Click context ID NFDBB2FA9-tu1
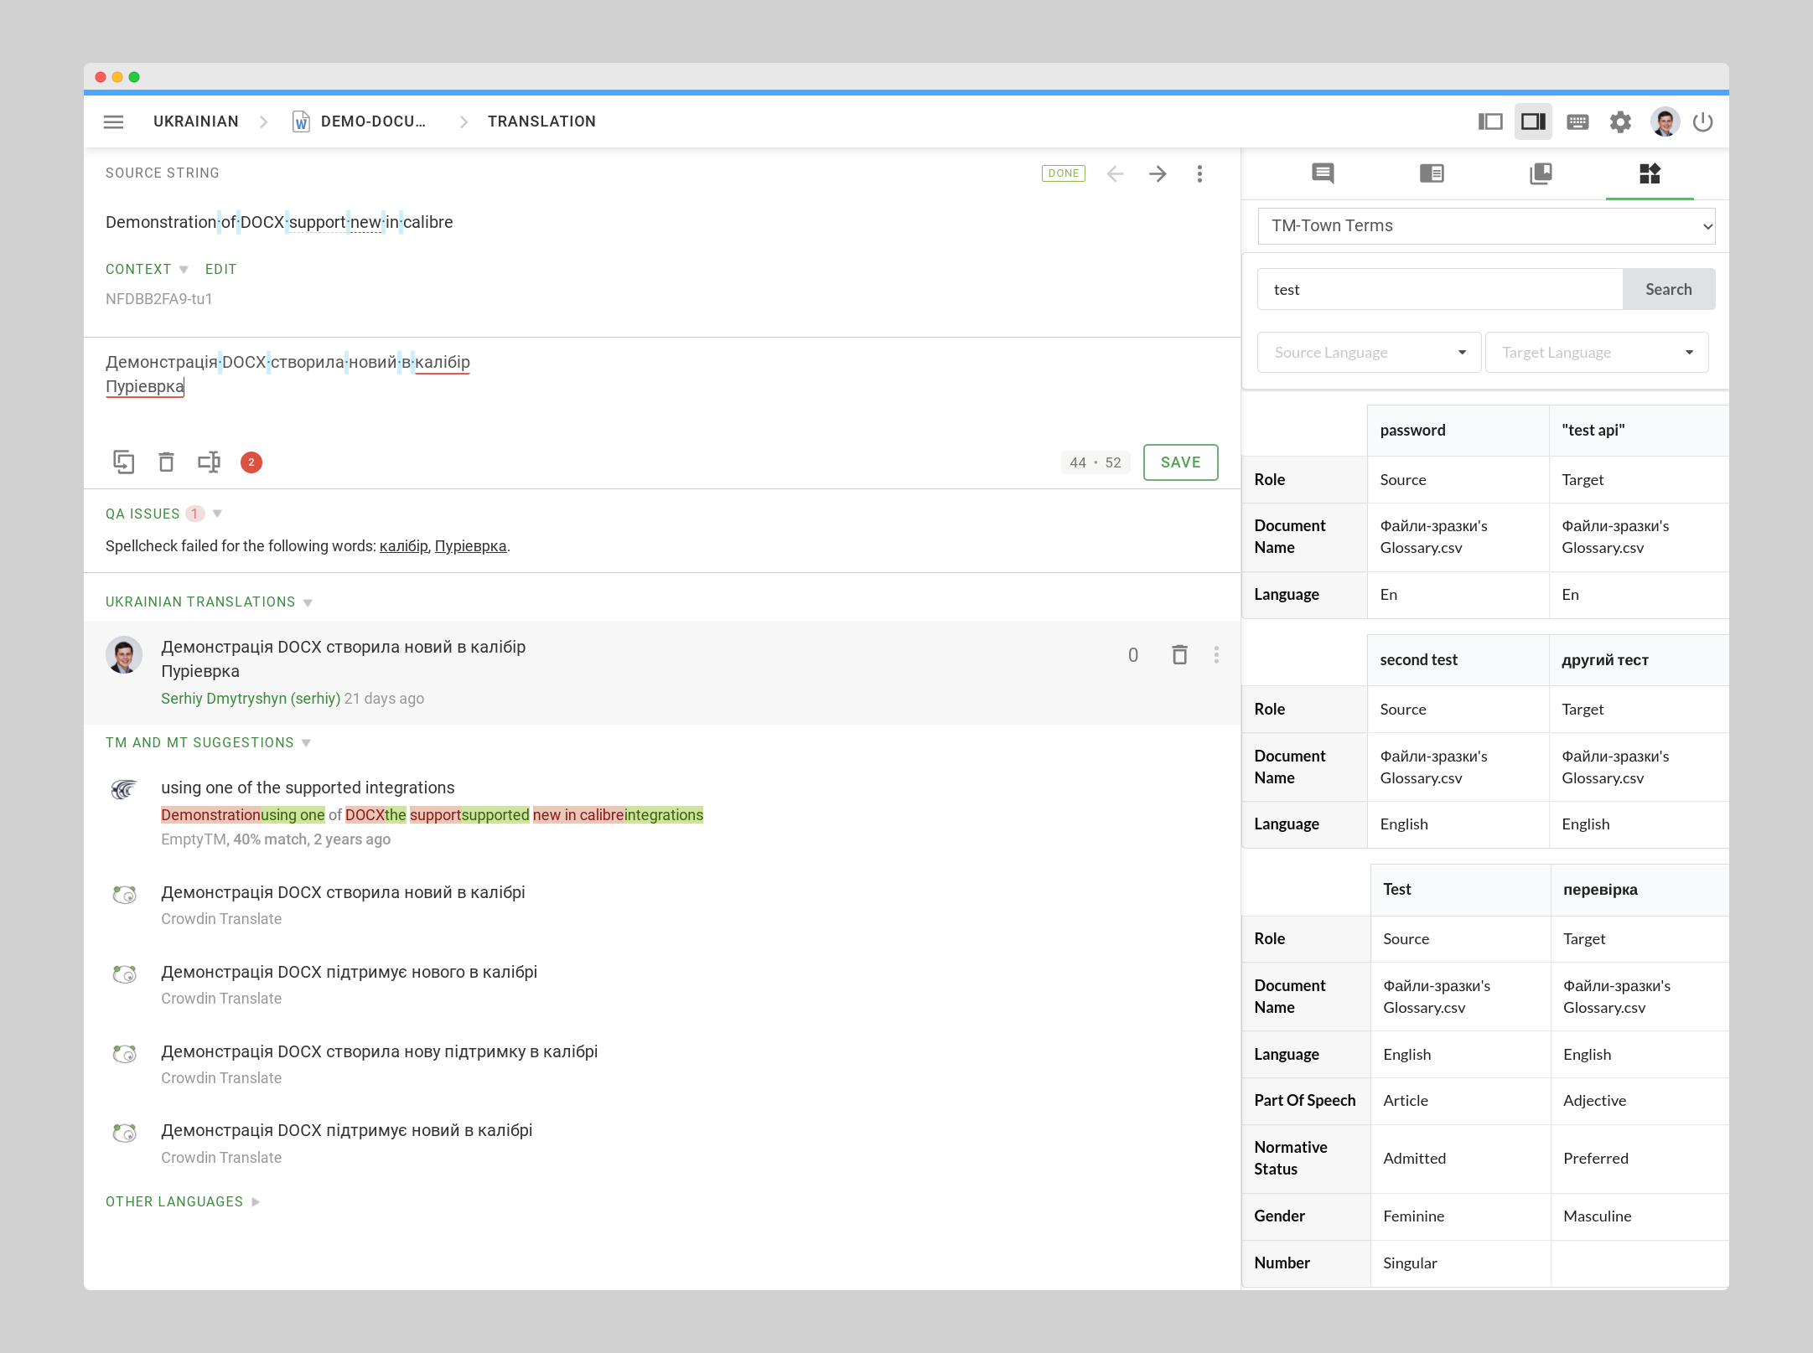 point(158,299)
